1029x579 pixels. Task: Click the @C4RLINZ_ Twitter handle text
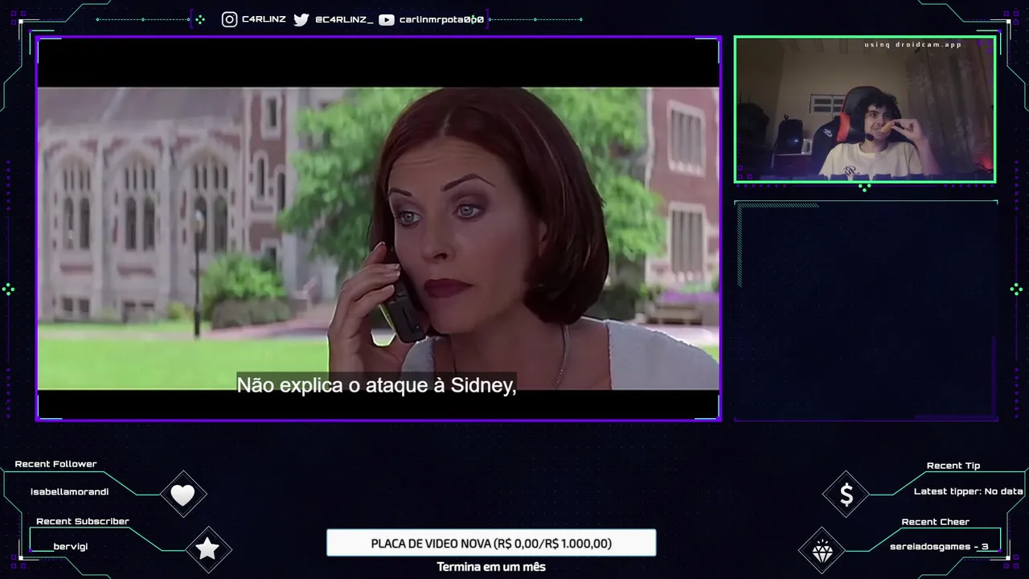(344, 19)
